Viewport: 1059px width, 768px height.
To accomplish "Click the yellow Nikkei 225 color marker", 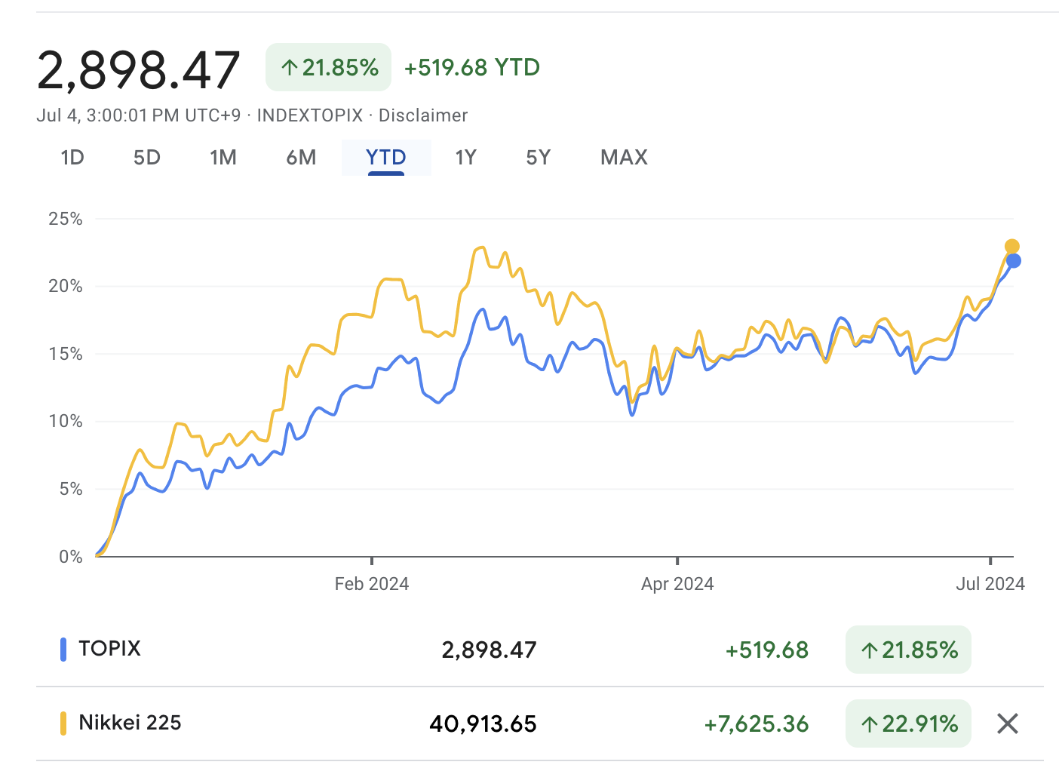I will tap(63, 723).
